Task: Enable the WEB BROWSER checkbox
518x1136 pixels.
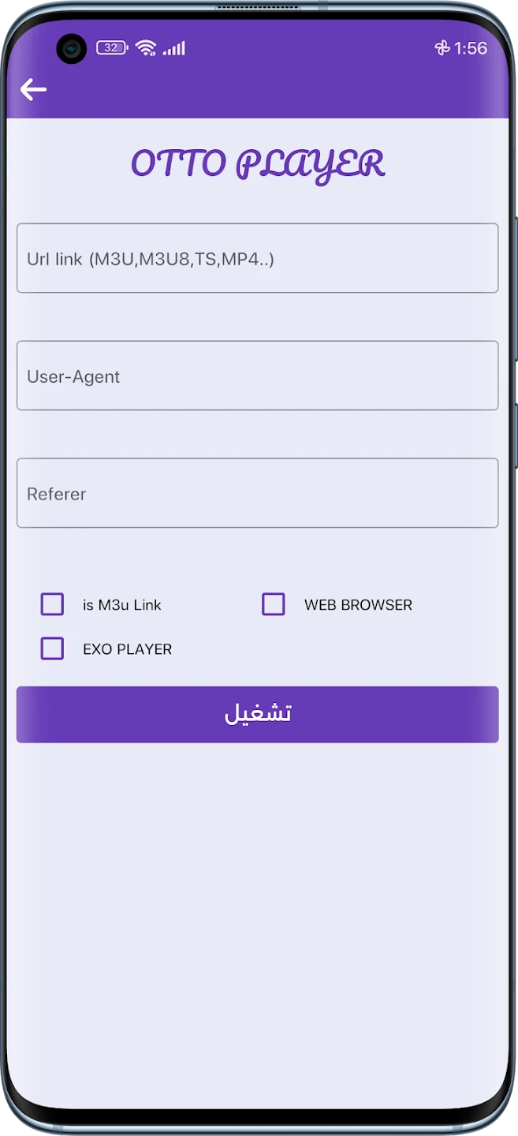Action: tap(274, 605)
